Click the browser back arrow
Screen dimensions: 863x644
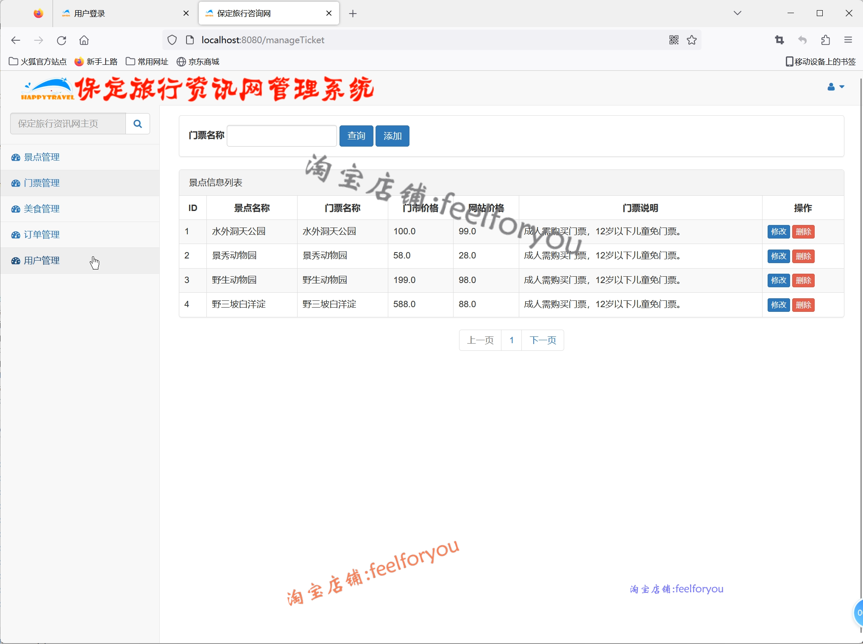point(16,40)
